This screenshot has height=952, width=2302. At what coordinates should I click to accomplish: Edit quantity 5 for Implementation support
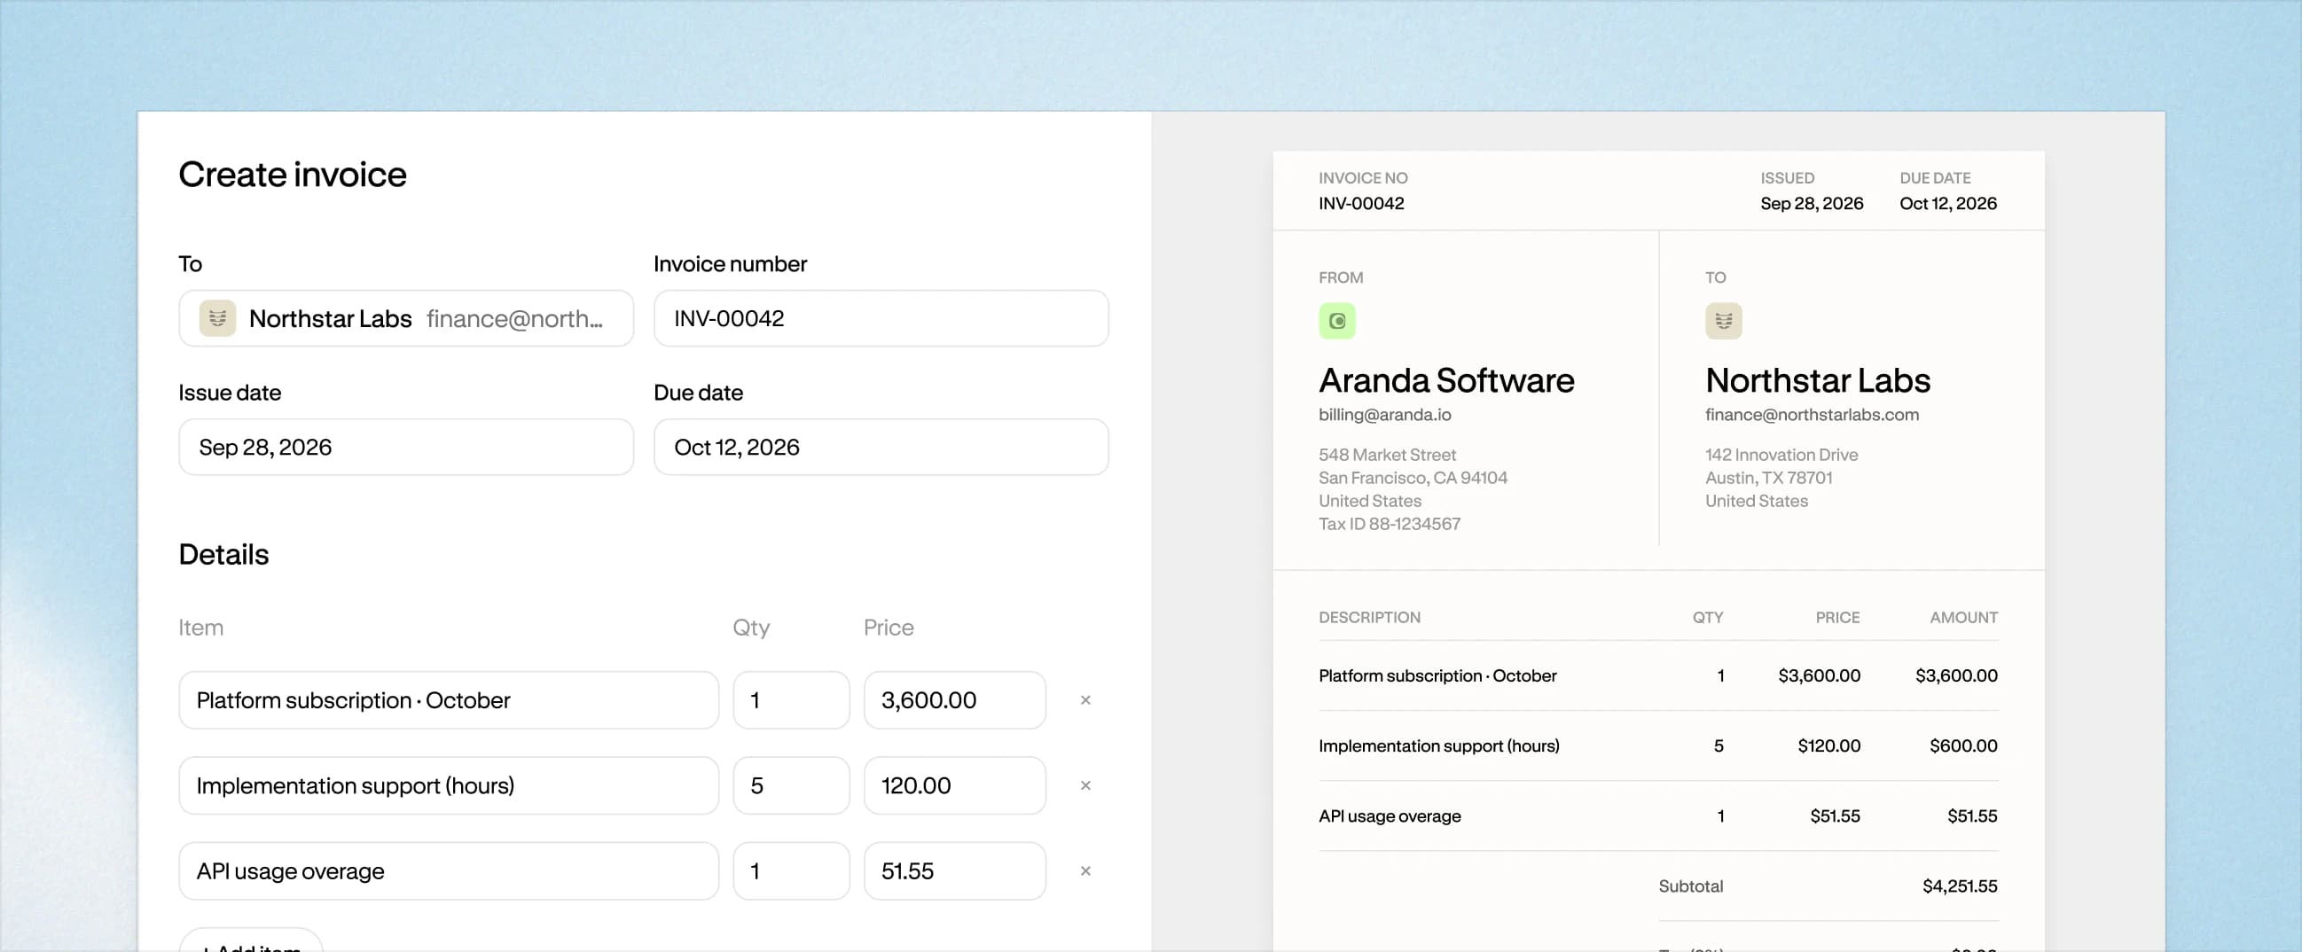coord(791,786)
